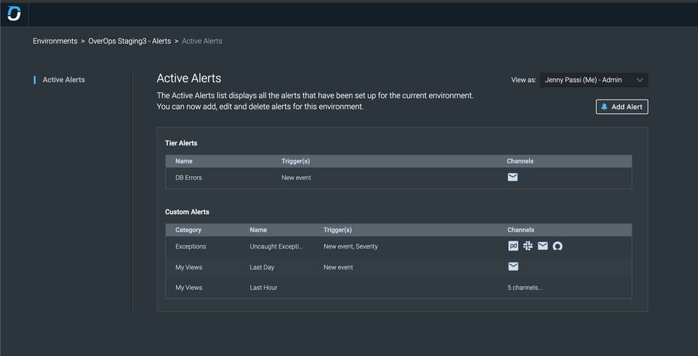Open the View as user dropdown

click(x=593, y=80)
